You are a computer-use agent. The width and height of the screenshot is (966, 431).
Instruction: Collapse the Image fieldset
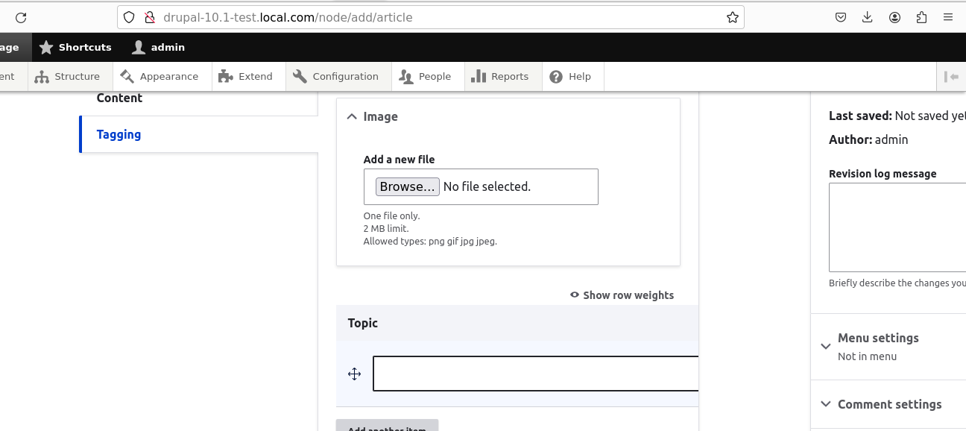coord(351,116)
